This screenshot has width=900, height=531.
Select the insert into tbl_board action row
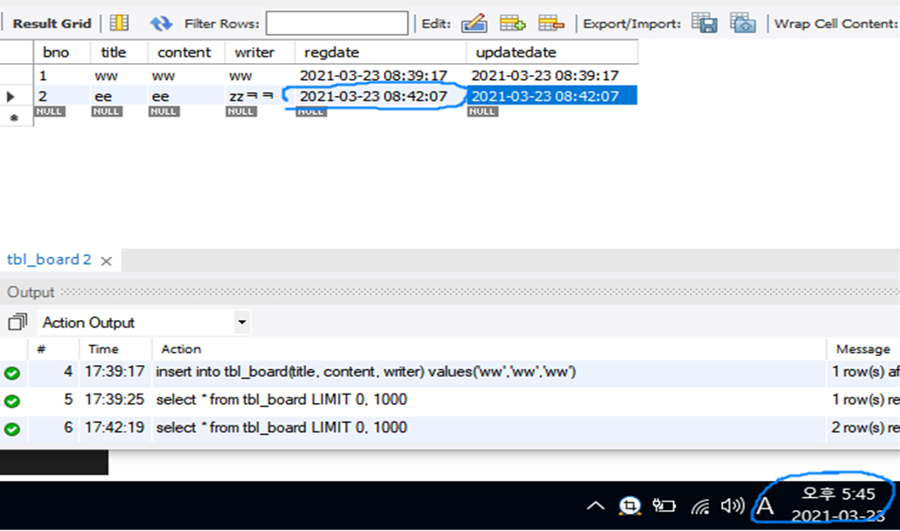click(450, 372)
